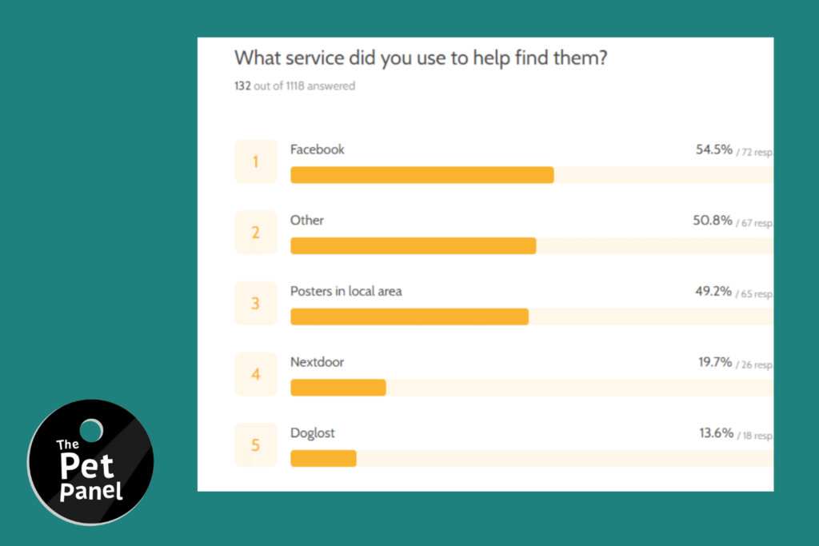The width and height of the screenshot is (819, 546).
Task: Select rank number 2 badge
Action: [x=255, y=233]
